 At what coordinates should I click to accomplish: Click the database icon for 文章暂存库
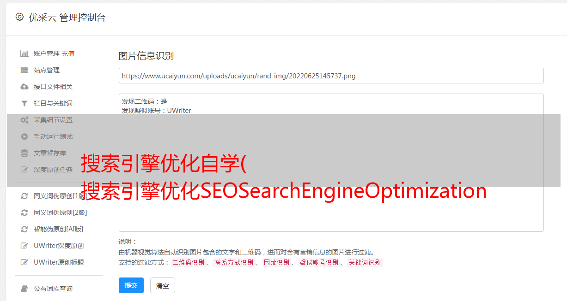click(24, 153)
